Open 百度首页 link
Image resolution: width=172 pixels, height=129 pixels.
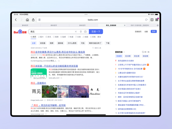pyautogui.click(x=138, y=31)
